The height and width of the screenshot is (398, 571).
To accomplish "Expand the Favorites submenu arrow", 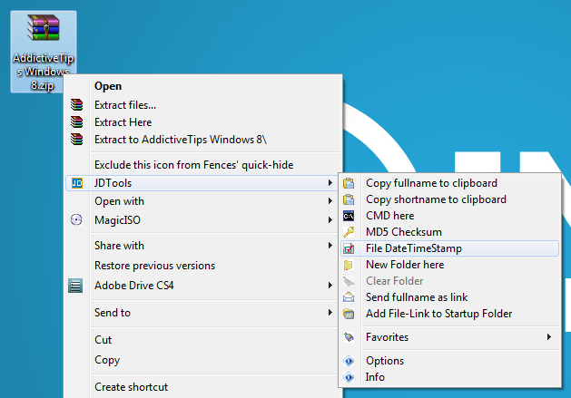I will point(549,337).
